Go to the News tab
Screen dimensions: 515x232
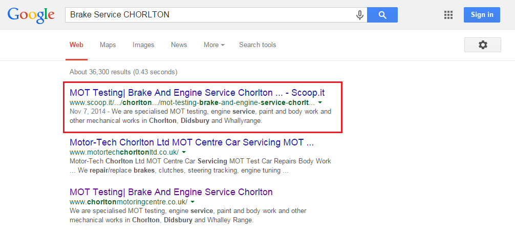point(179,45)
